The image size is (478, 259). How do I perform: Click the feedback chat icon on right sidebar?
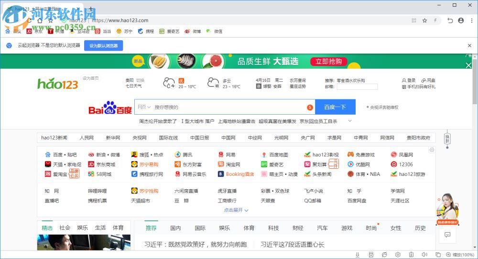click(447, 235)
